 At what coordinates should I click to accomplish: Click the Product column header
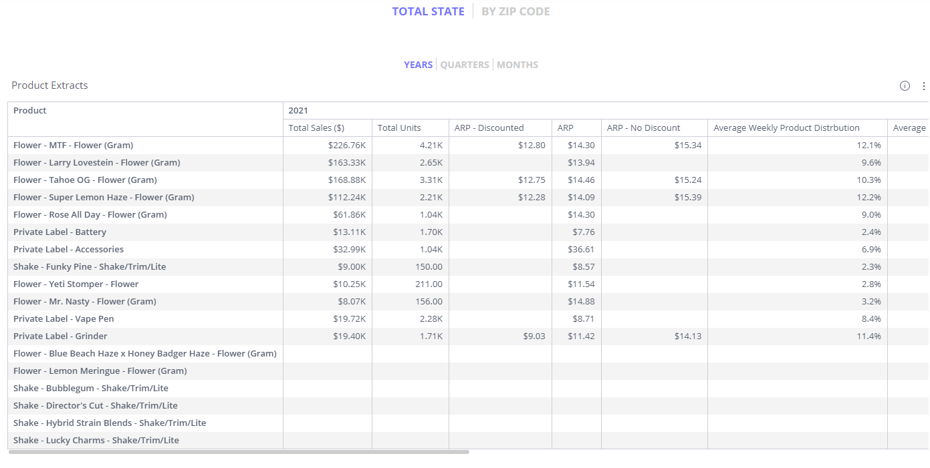click(30, 111)
